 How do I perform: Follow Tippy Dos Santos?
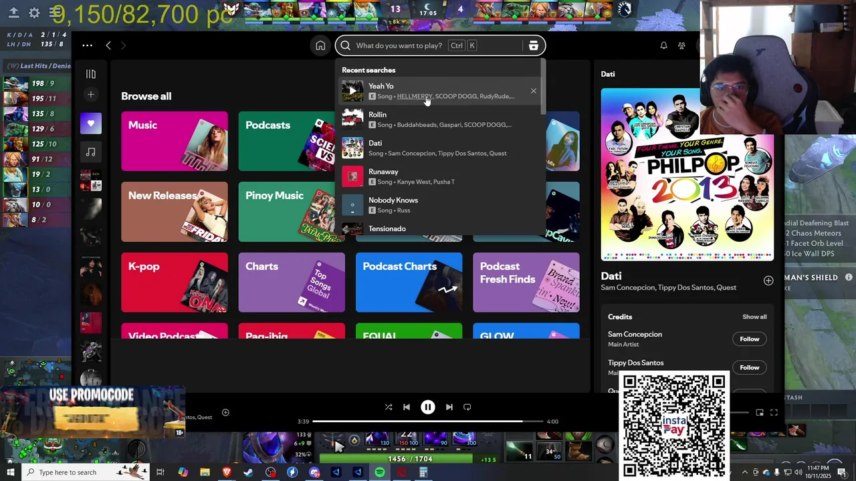[750, 367]
